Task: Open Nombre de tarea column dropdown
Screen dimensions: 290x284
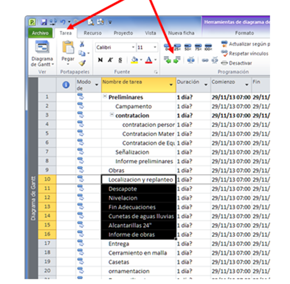Action: pos(171,85)
